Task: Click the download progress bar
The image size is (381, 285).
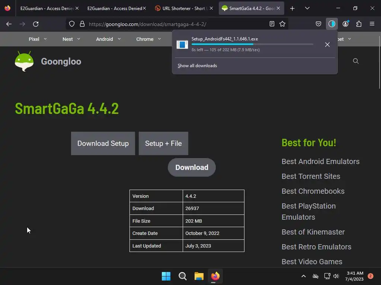Action: click(252, 45)
